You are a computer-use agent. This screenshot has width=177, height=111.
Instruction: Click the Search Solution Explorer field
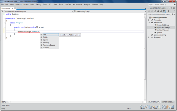159,15
